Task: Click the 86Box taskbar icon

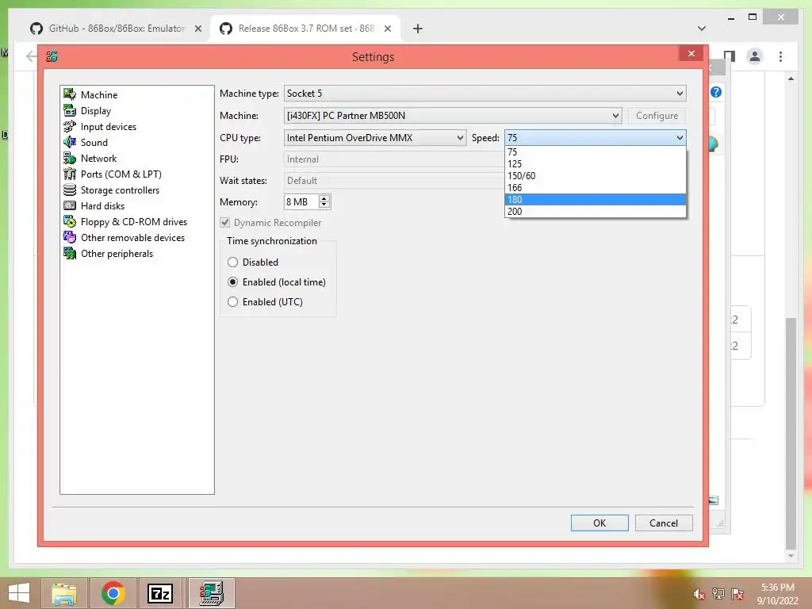Action: coord(211,593)
